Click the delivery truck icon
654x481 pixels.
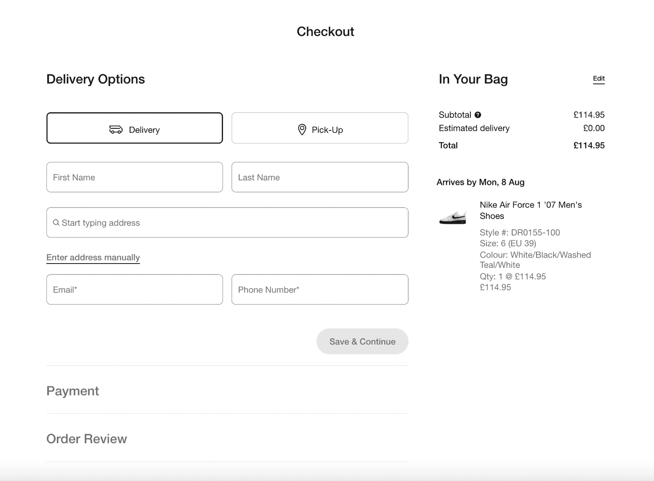pyautogui.click(x=116, y=129)
